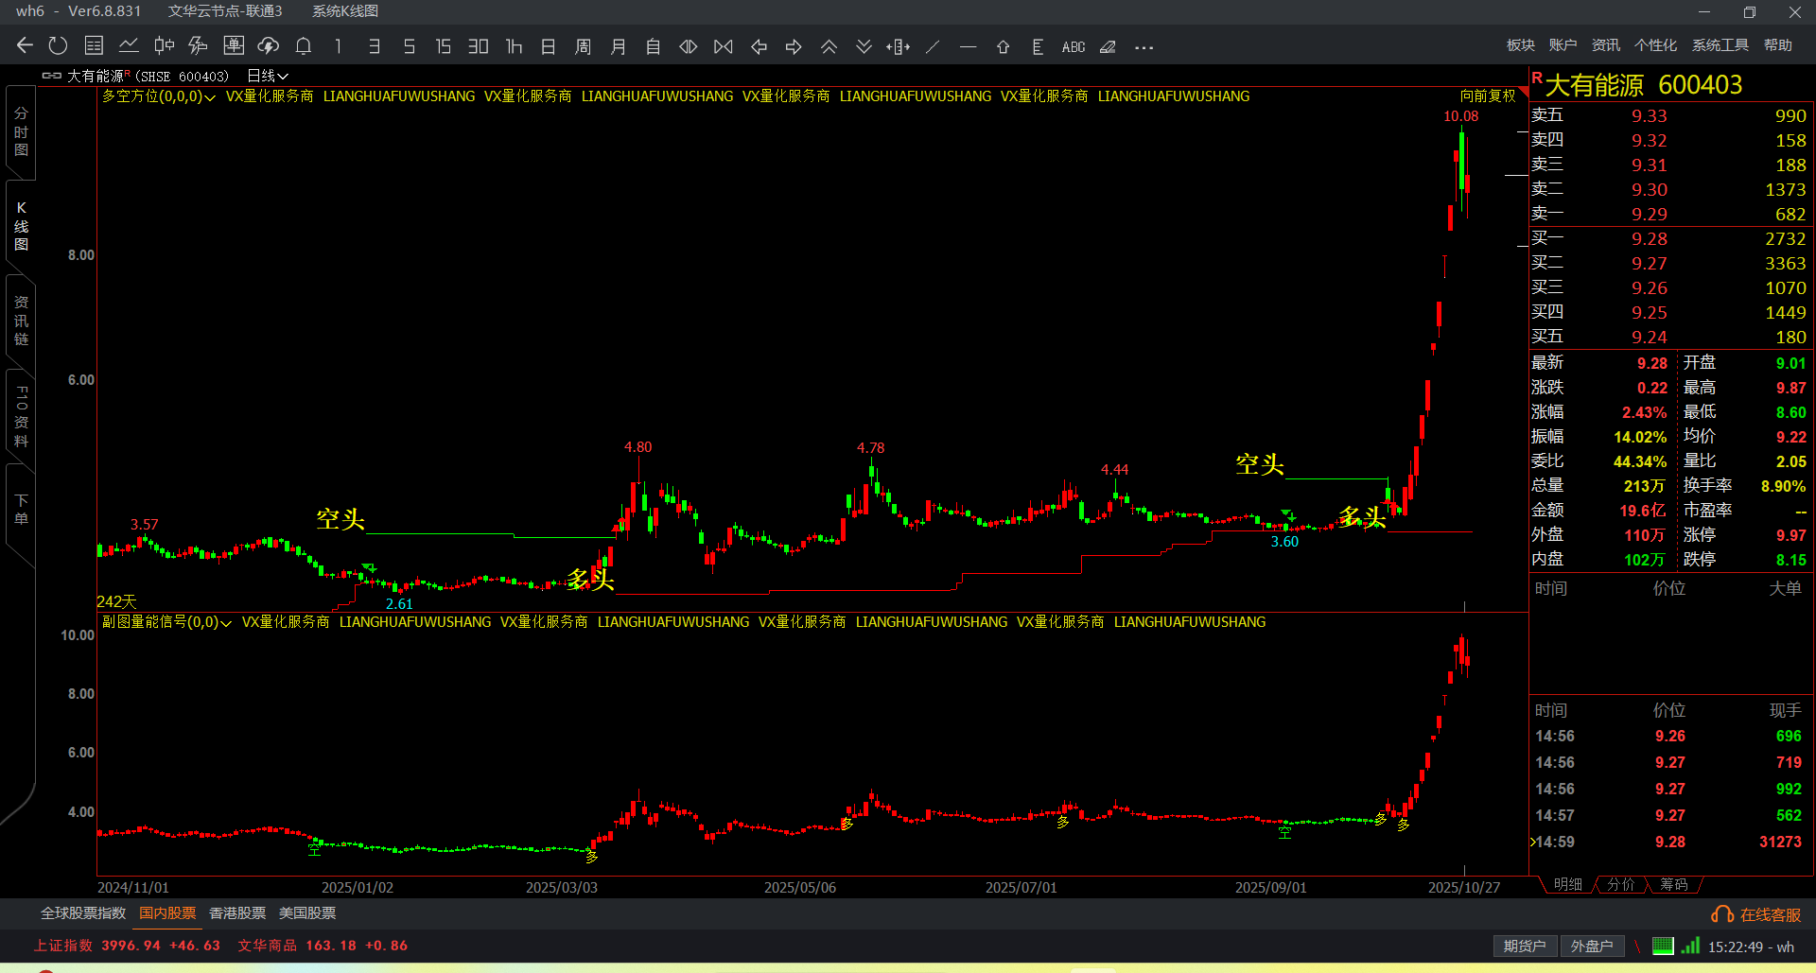1816x973 pixels.
Task: Click the link icon beside 大有能源
Action: [52, 76]
